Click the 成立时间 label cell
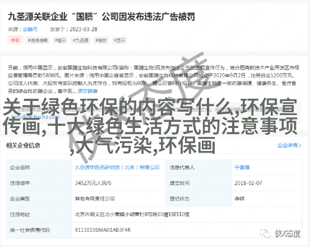310x247 pixels. point(198,183)
